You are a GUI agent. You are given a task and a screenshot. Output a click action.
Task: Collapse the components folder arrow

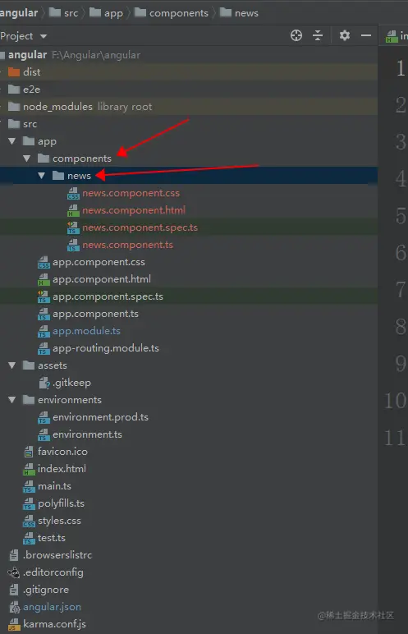pyautogui.click(x=27, y=158)
